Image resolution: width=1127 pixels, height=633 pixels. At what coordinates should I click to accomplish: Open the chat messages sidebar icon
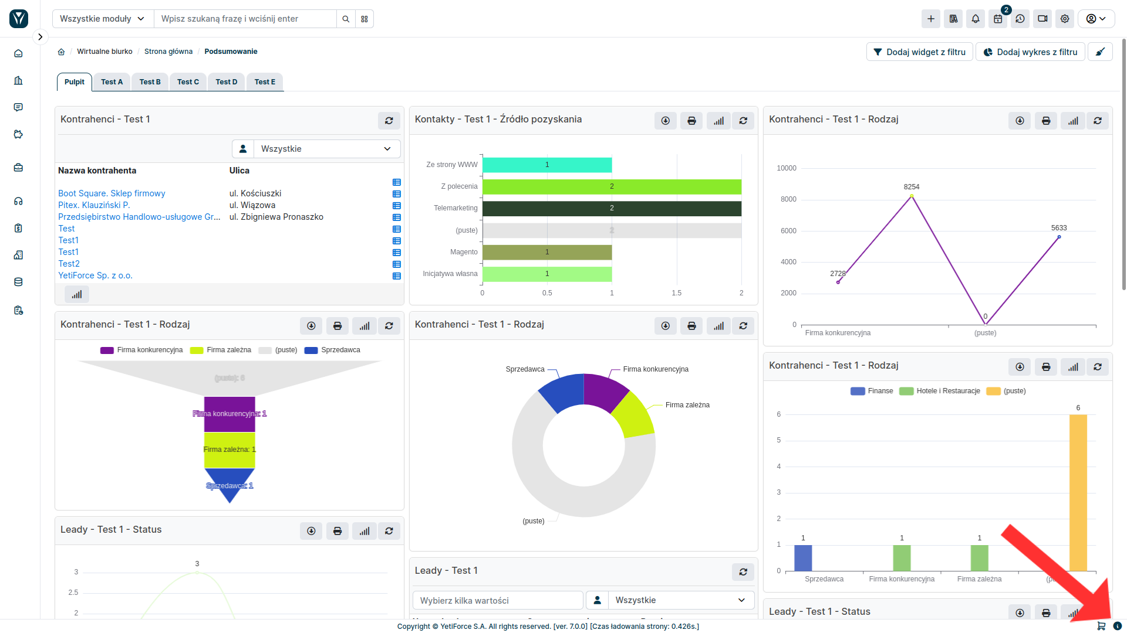18,107
